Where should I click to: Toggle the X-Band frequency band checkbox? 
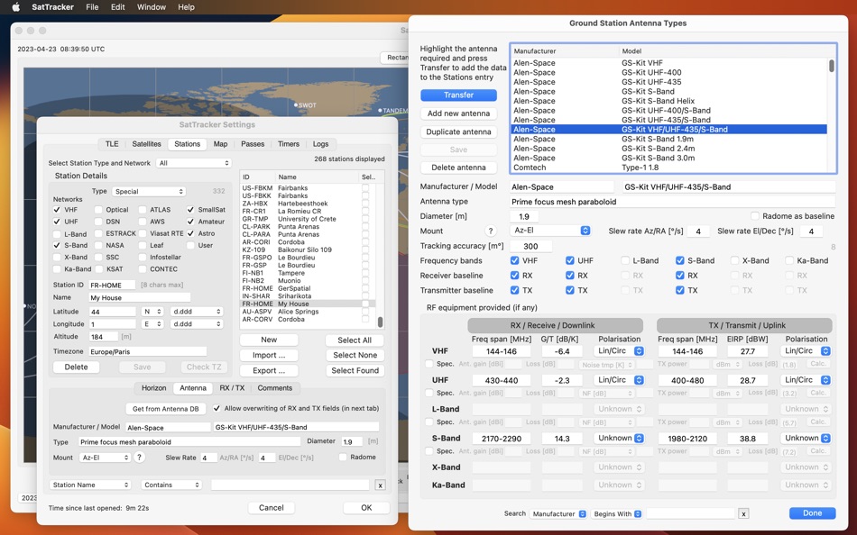[734, 261]
